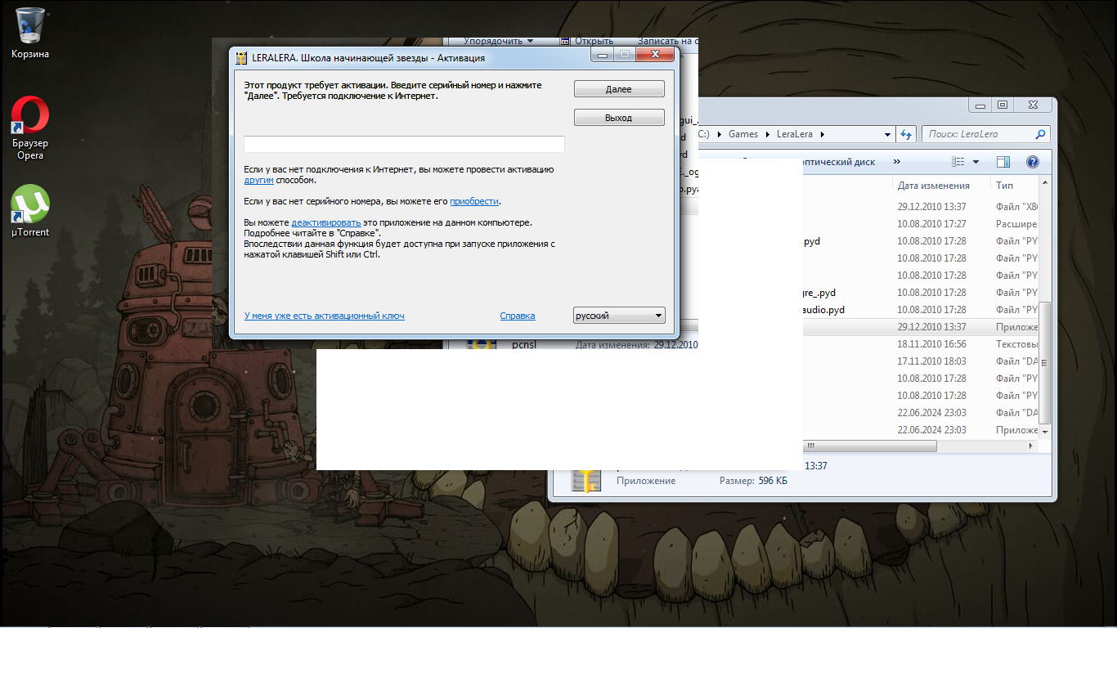
Task: Click the Открыть toolbar button in the back window
Action: [587, 41]
